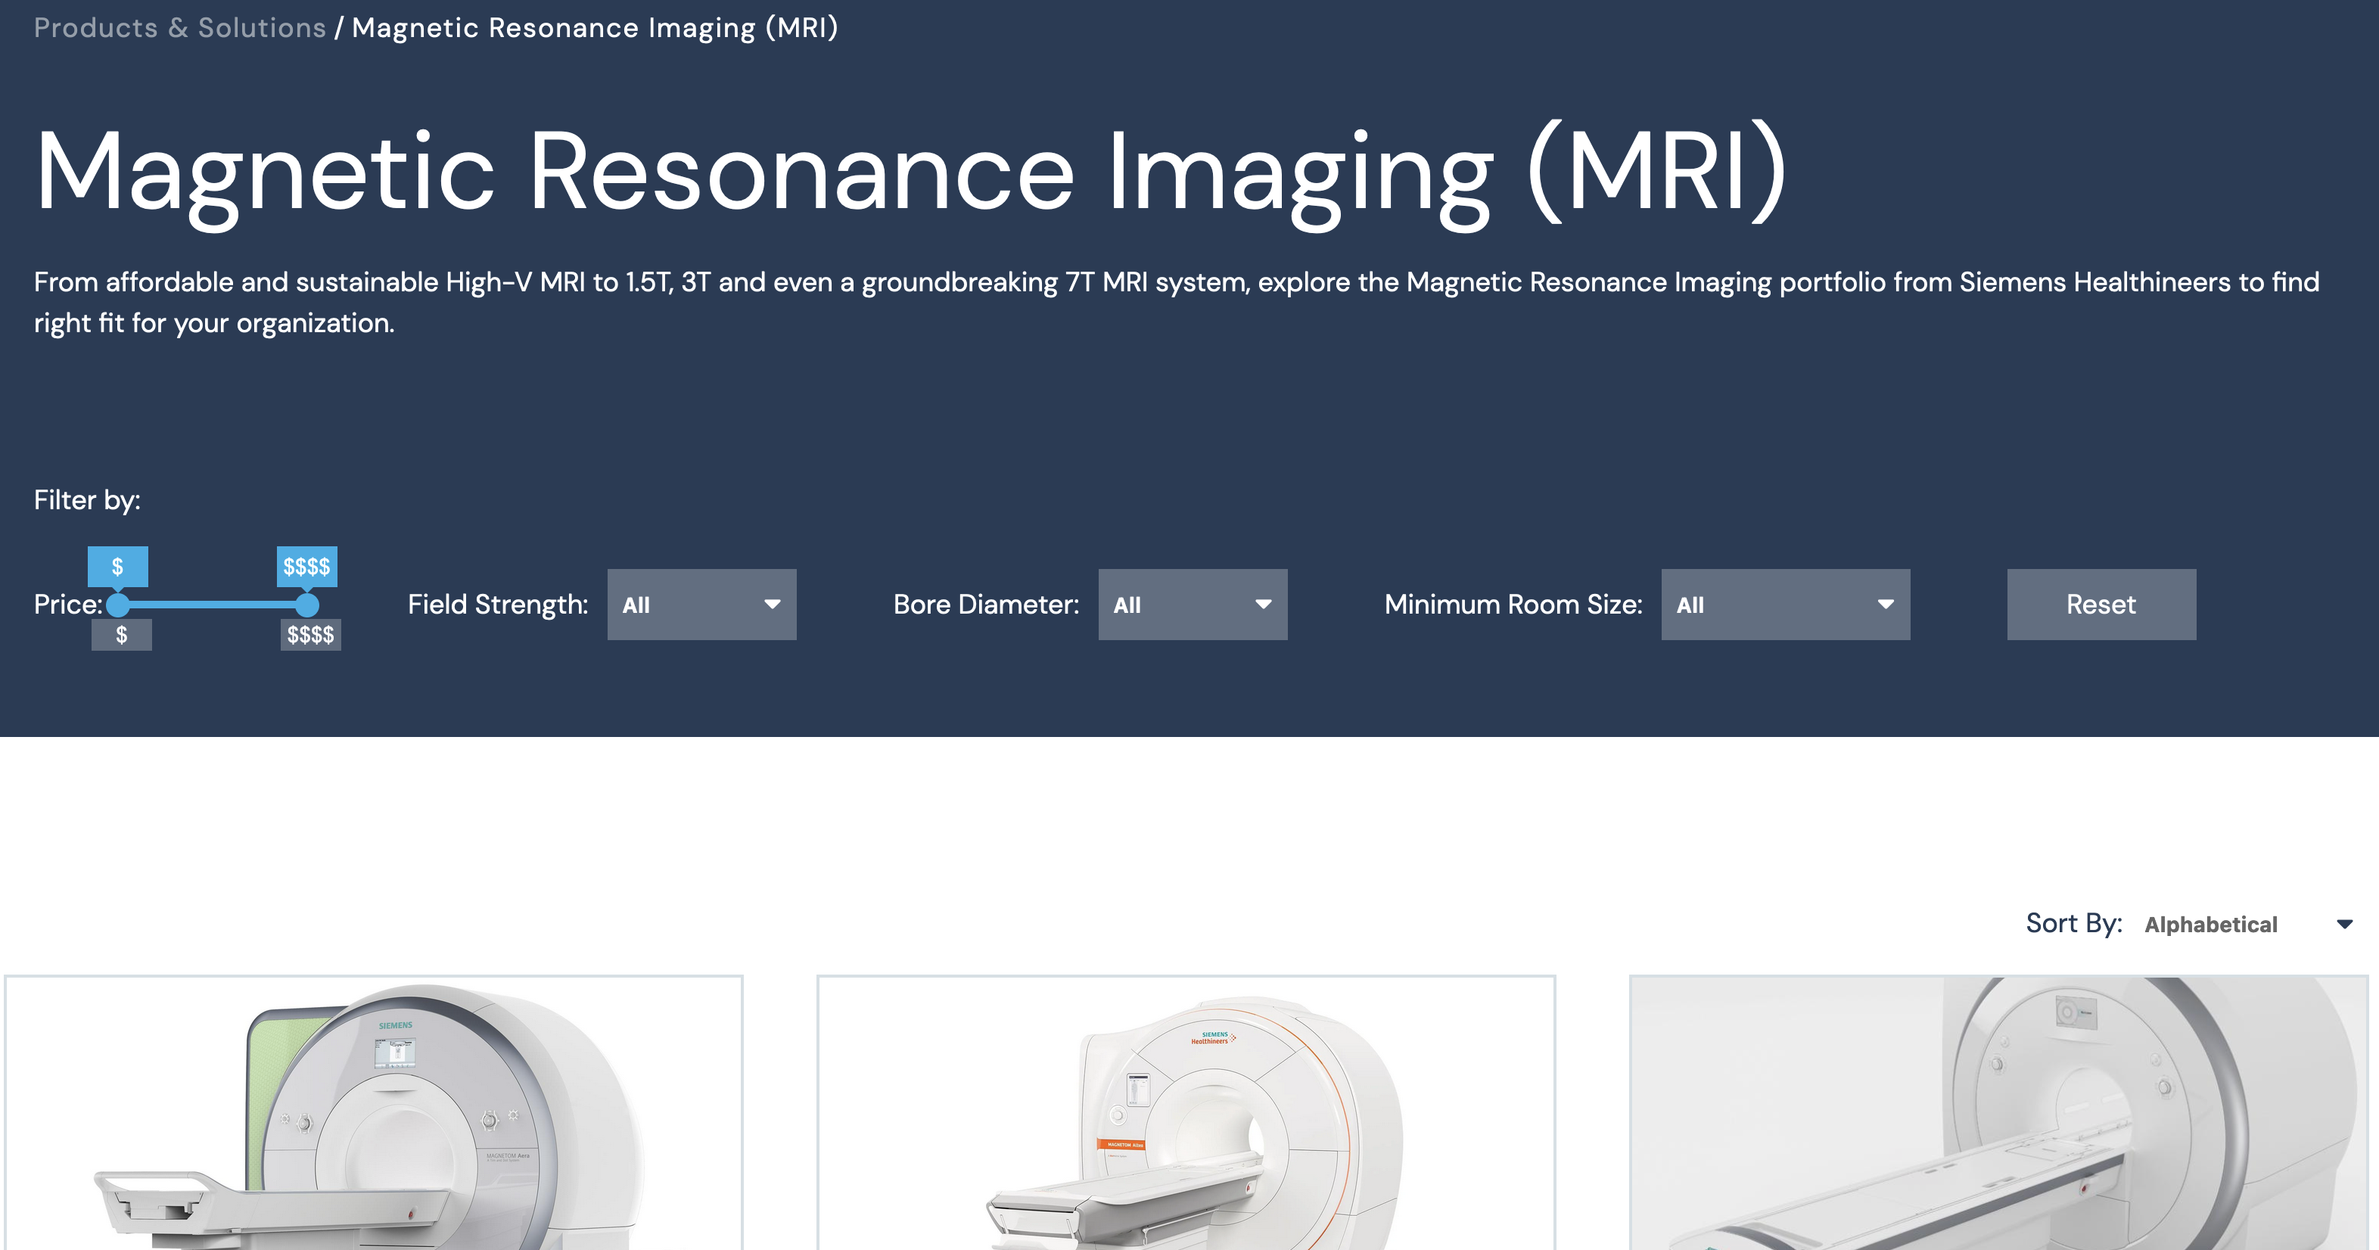2379x1250 pixels.
Task: Click the Bore Diameter dropdown arrow
Action: pos(1264,605)
